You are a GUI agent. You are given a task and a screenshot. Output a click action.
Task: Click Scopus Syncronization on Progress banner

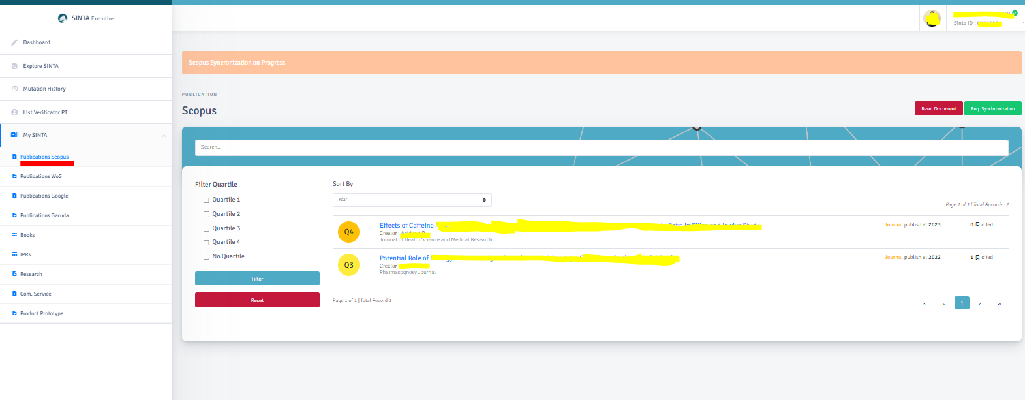click(602, 63)
